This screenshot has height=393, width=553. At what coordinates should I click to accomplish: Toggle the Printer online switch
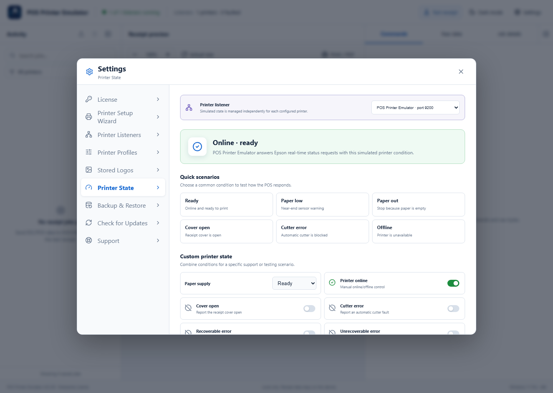click(453, 283)
